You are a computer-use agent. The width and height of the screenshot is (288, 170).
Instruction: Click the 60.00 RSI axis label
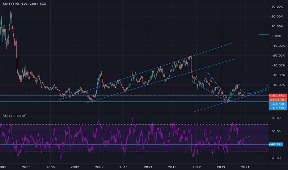[276, 131]
